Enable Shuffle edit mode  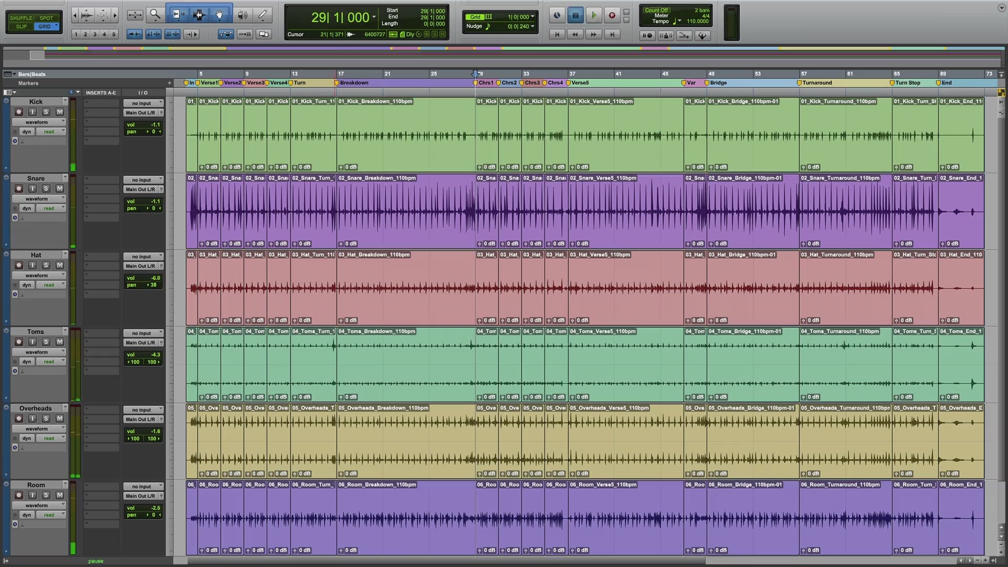[21, 18]
